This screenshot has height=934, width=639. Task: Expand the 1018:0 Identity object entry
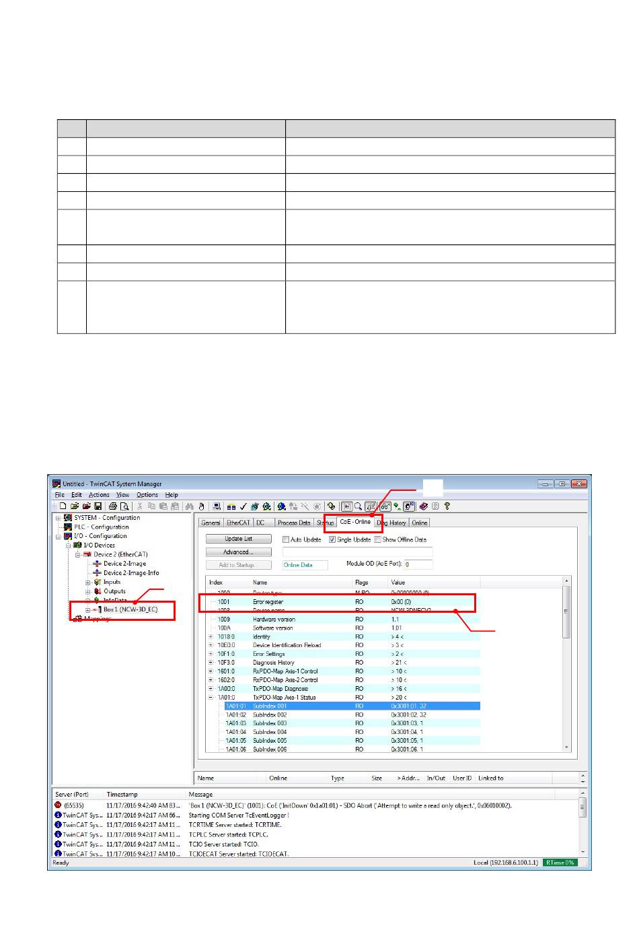[x=211, y=636]
